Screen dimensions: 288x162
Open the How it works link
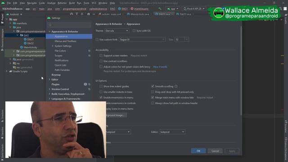coord(160,67)
